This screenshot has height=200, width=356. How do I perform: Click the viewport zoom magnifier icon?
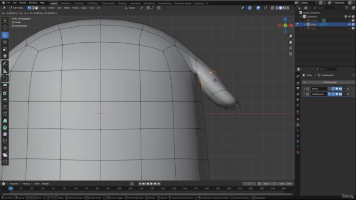pyautogui.click(x=290, y=36)
